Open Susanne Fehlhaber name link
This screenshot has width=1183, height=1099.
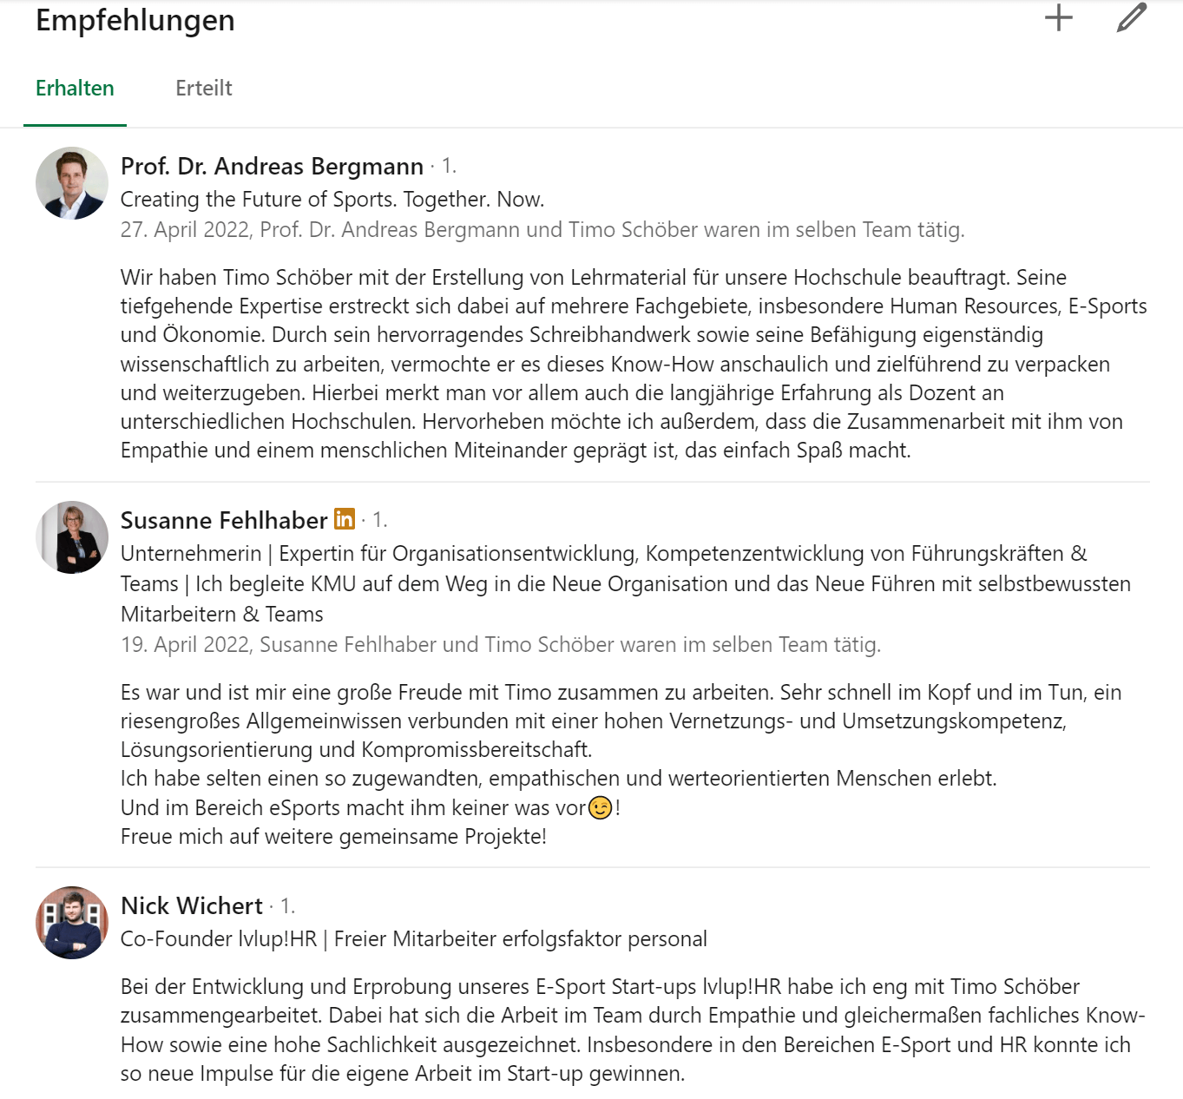224,520
